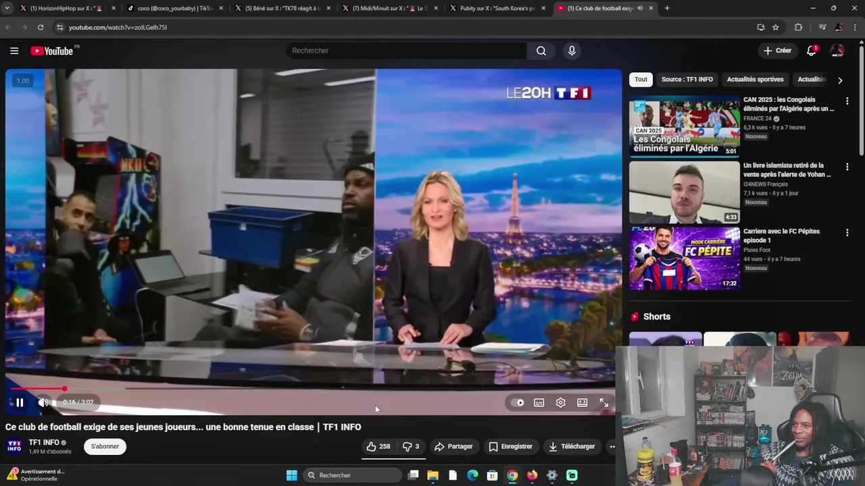The height and width of the screenshot is (486, 865).
Task: Open a new browser tab with plus
Action: pyautogui.click(x=667, y=8)
